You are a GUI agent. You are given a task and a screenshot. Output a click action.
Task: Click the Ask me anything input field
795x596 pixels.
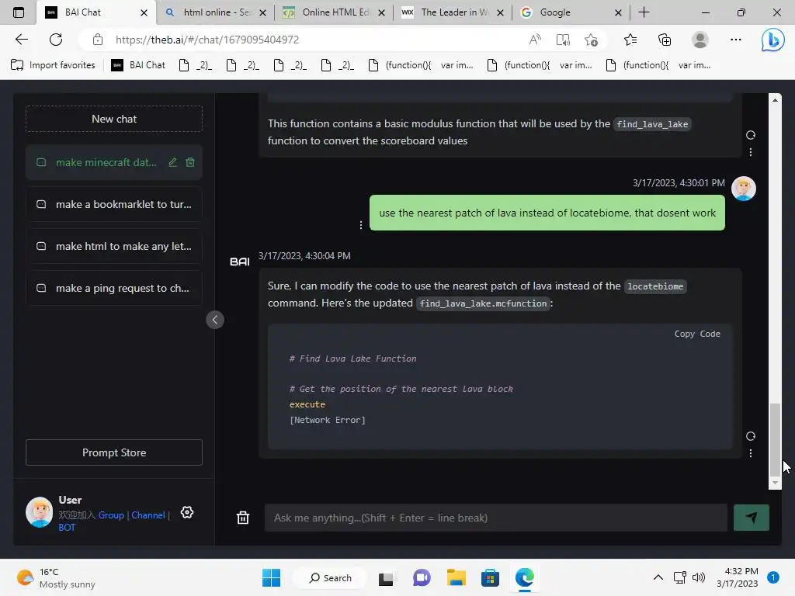coord(495,518)
